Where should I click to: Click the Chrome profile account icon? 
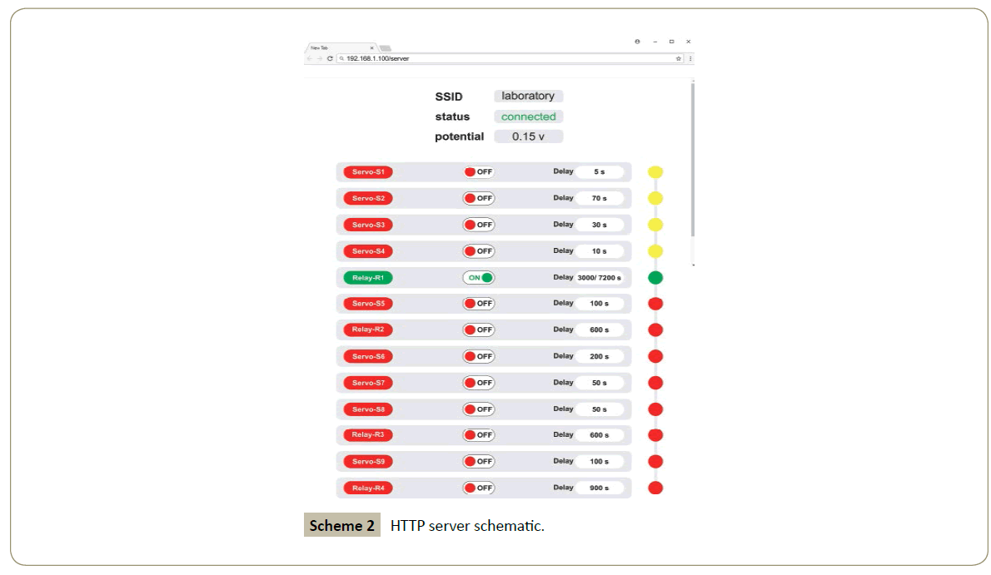pyautogui.click(x=637, y=42)
